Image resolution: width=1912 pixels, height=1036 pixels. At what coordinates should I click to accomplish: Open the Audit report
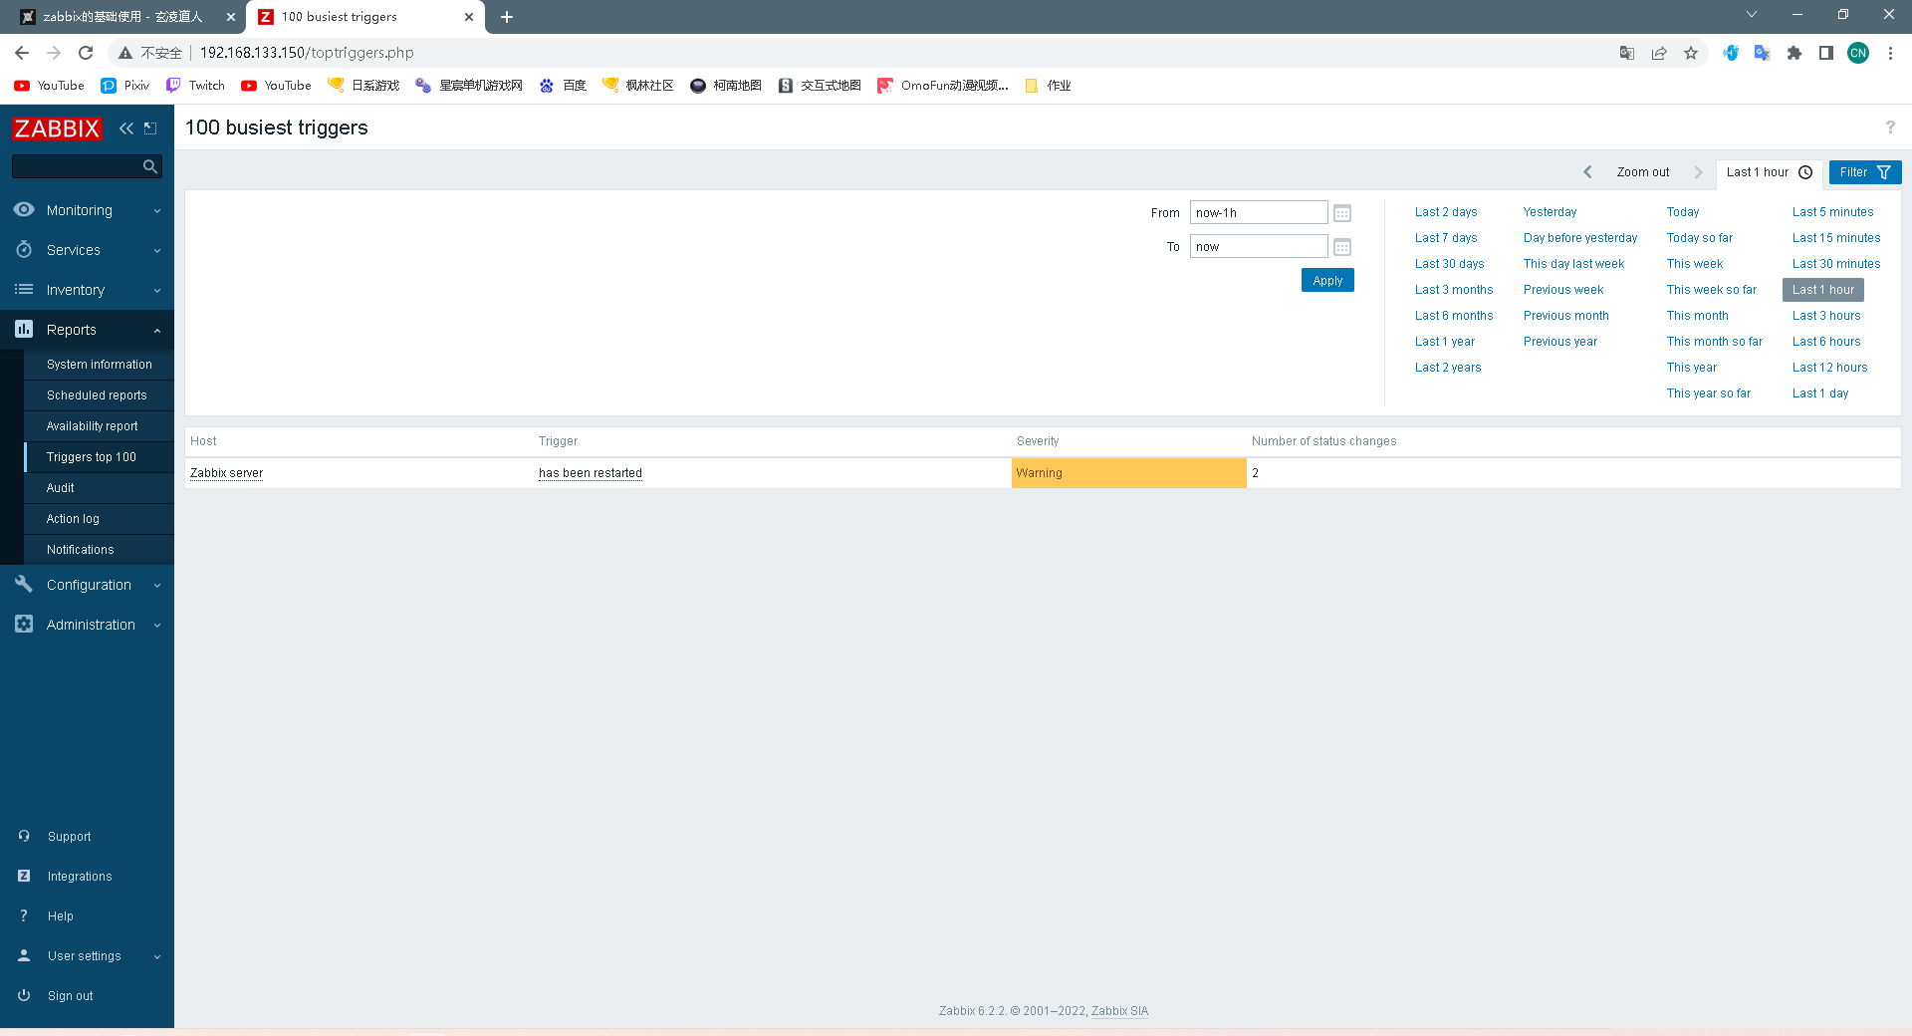tap(99, 488)
